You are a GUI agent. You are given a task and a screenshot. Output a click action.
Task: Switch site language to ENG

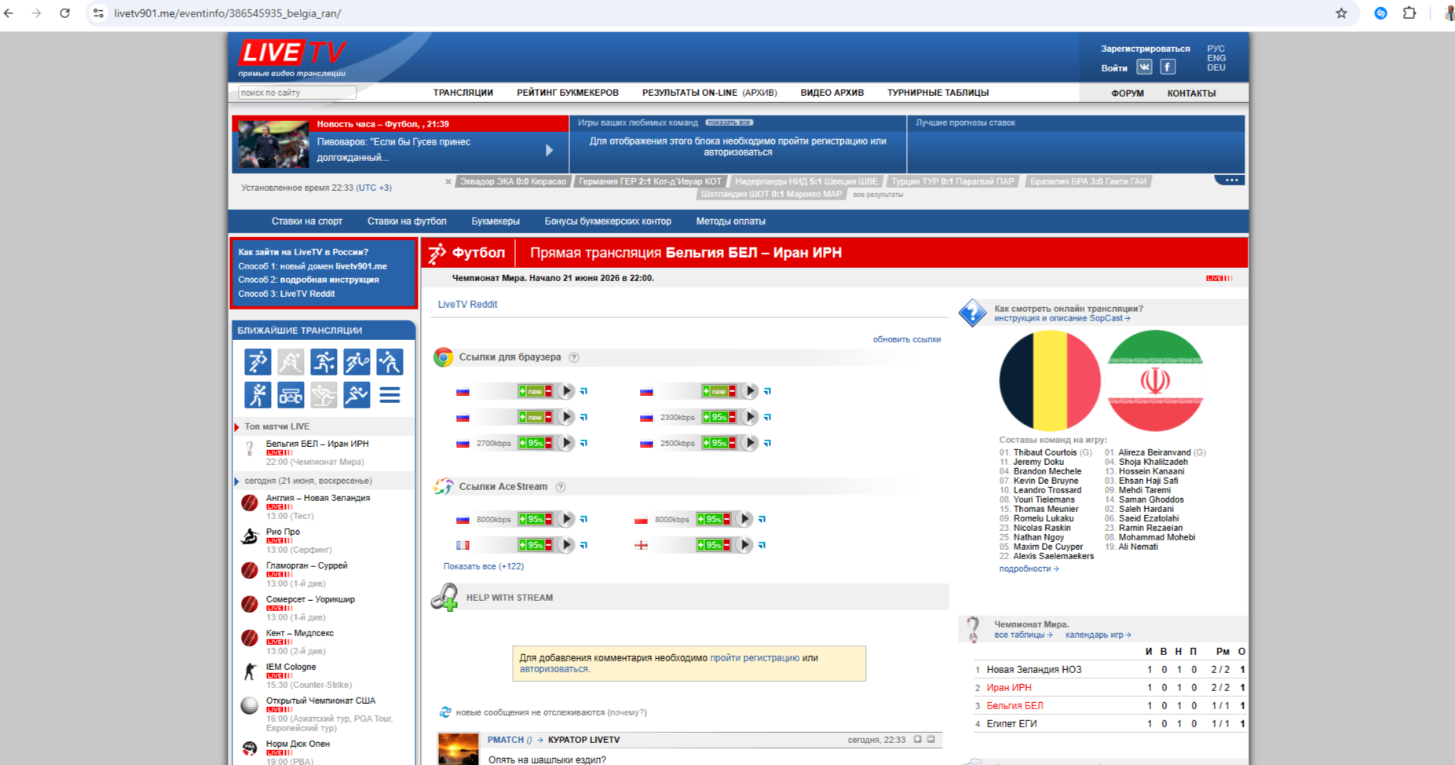pyautogui.click(x=1216, y=58)
